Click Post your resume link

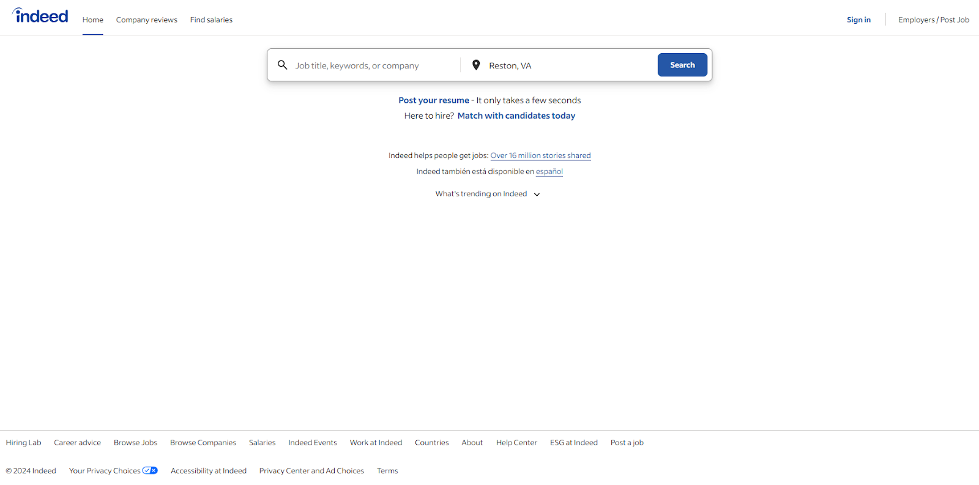434,100
